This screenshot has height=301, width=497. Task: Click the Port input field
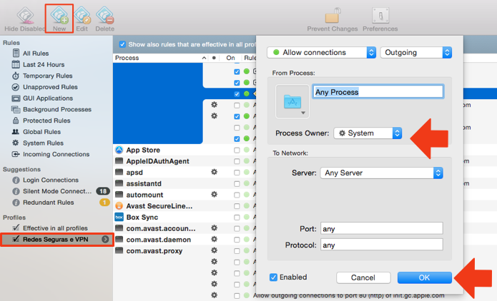point(382,228)
